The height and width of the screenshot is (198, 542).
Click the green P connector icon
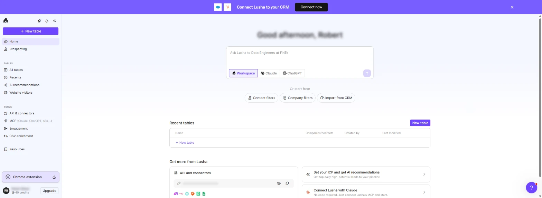(198, 194)
